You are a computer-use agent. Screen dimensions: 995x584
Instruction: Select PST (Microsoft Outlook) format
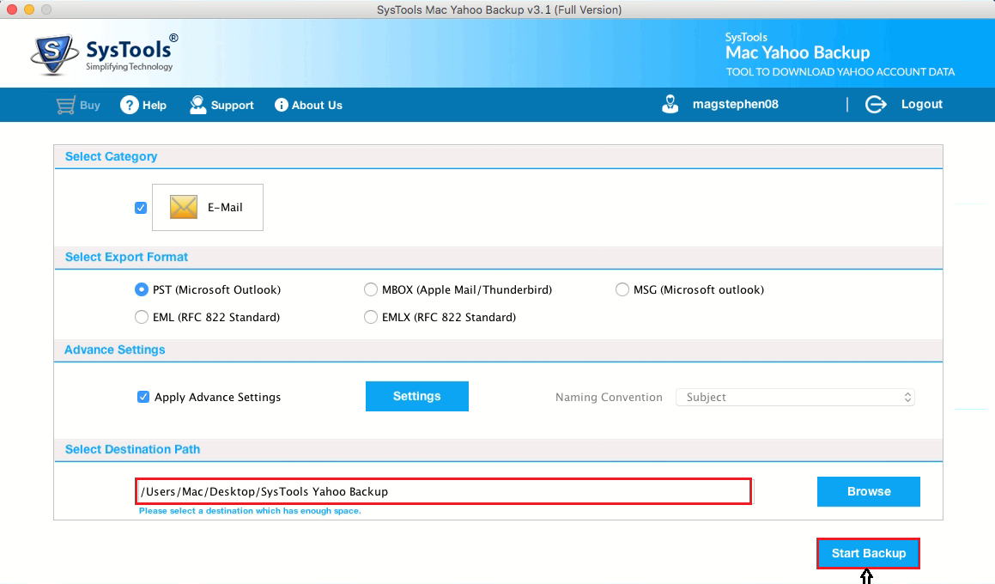142,289
